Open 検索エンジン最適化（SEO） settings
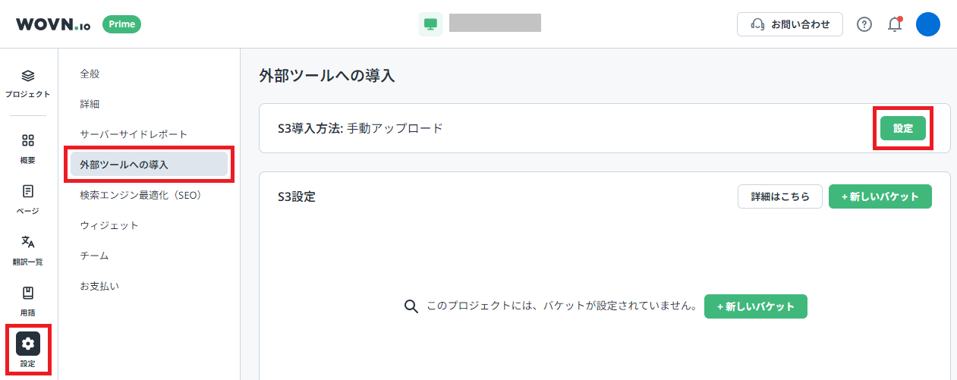Screen dimensions: 957x380 tap(140, 195)
